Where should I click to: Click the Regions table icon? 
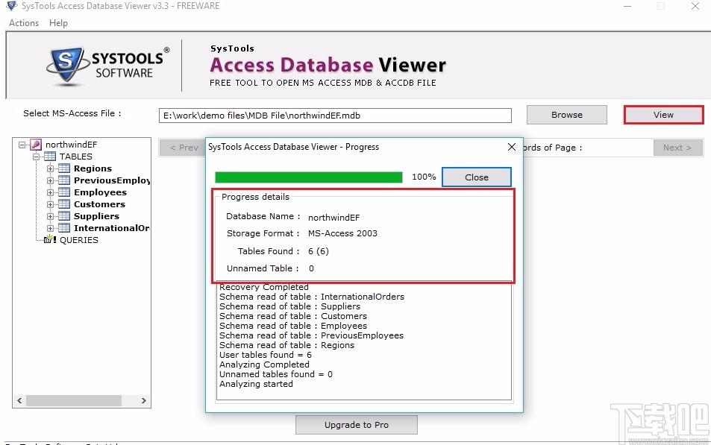click(64, 168)
